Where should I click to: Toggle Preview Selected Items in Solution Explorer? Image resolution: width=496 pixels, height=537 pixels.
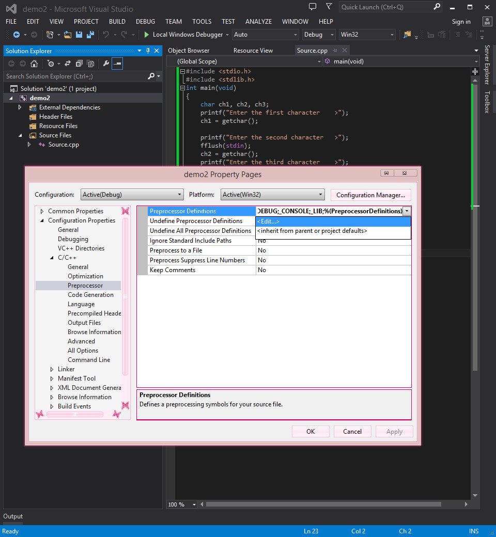(x=117, y=63)
